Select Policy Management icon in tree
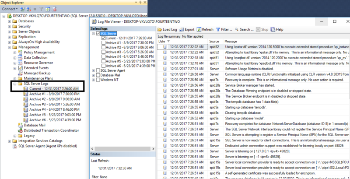350x179 pixels. coord(20,52)
